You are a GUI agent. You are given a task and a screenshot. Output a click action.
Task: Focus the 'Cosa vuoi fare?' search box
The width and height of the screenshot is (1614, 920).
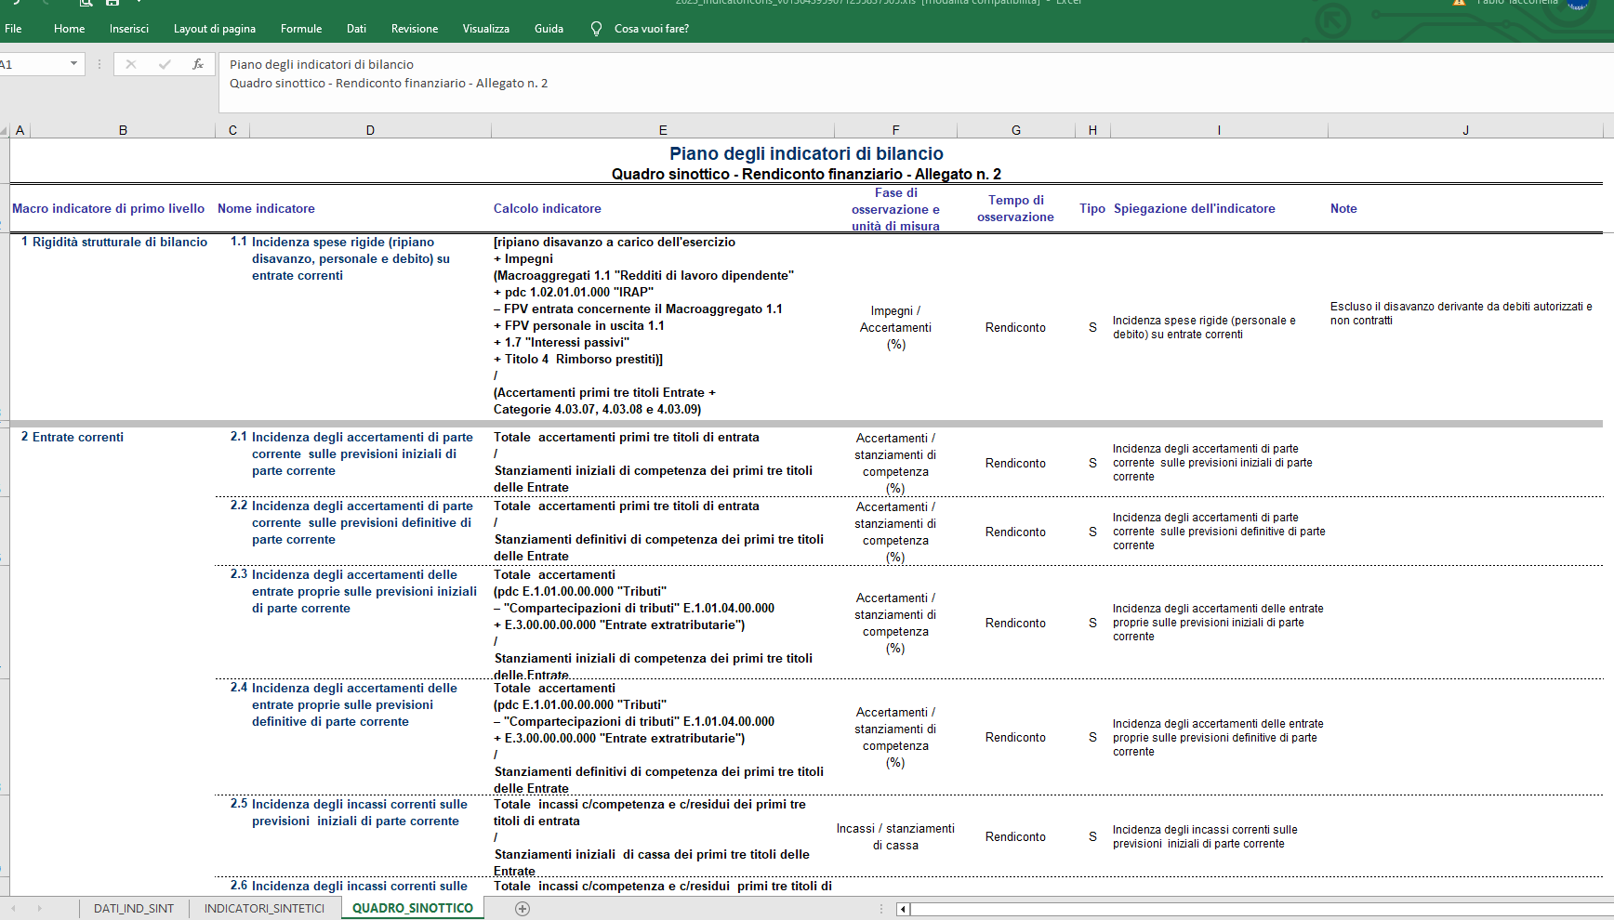(651, 29)
